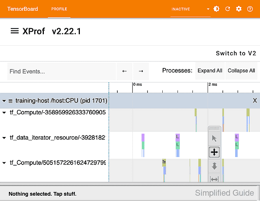This screenshot has width=260, height=202.
Task: Select the pan move tool
Action: [214, 152]
